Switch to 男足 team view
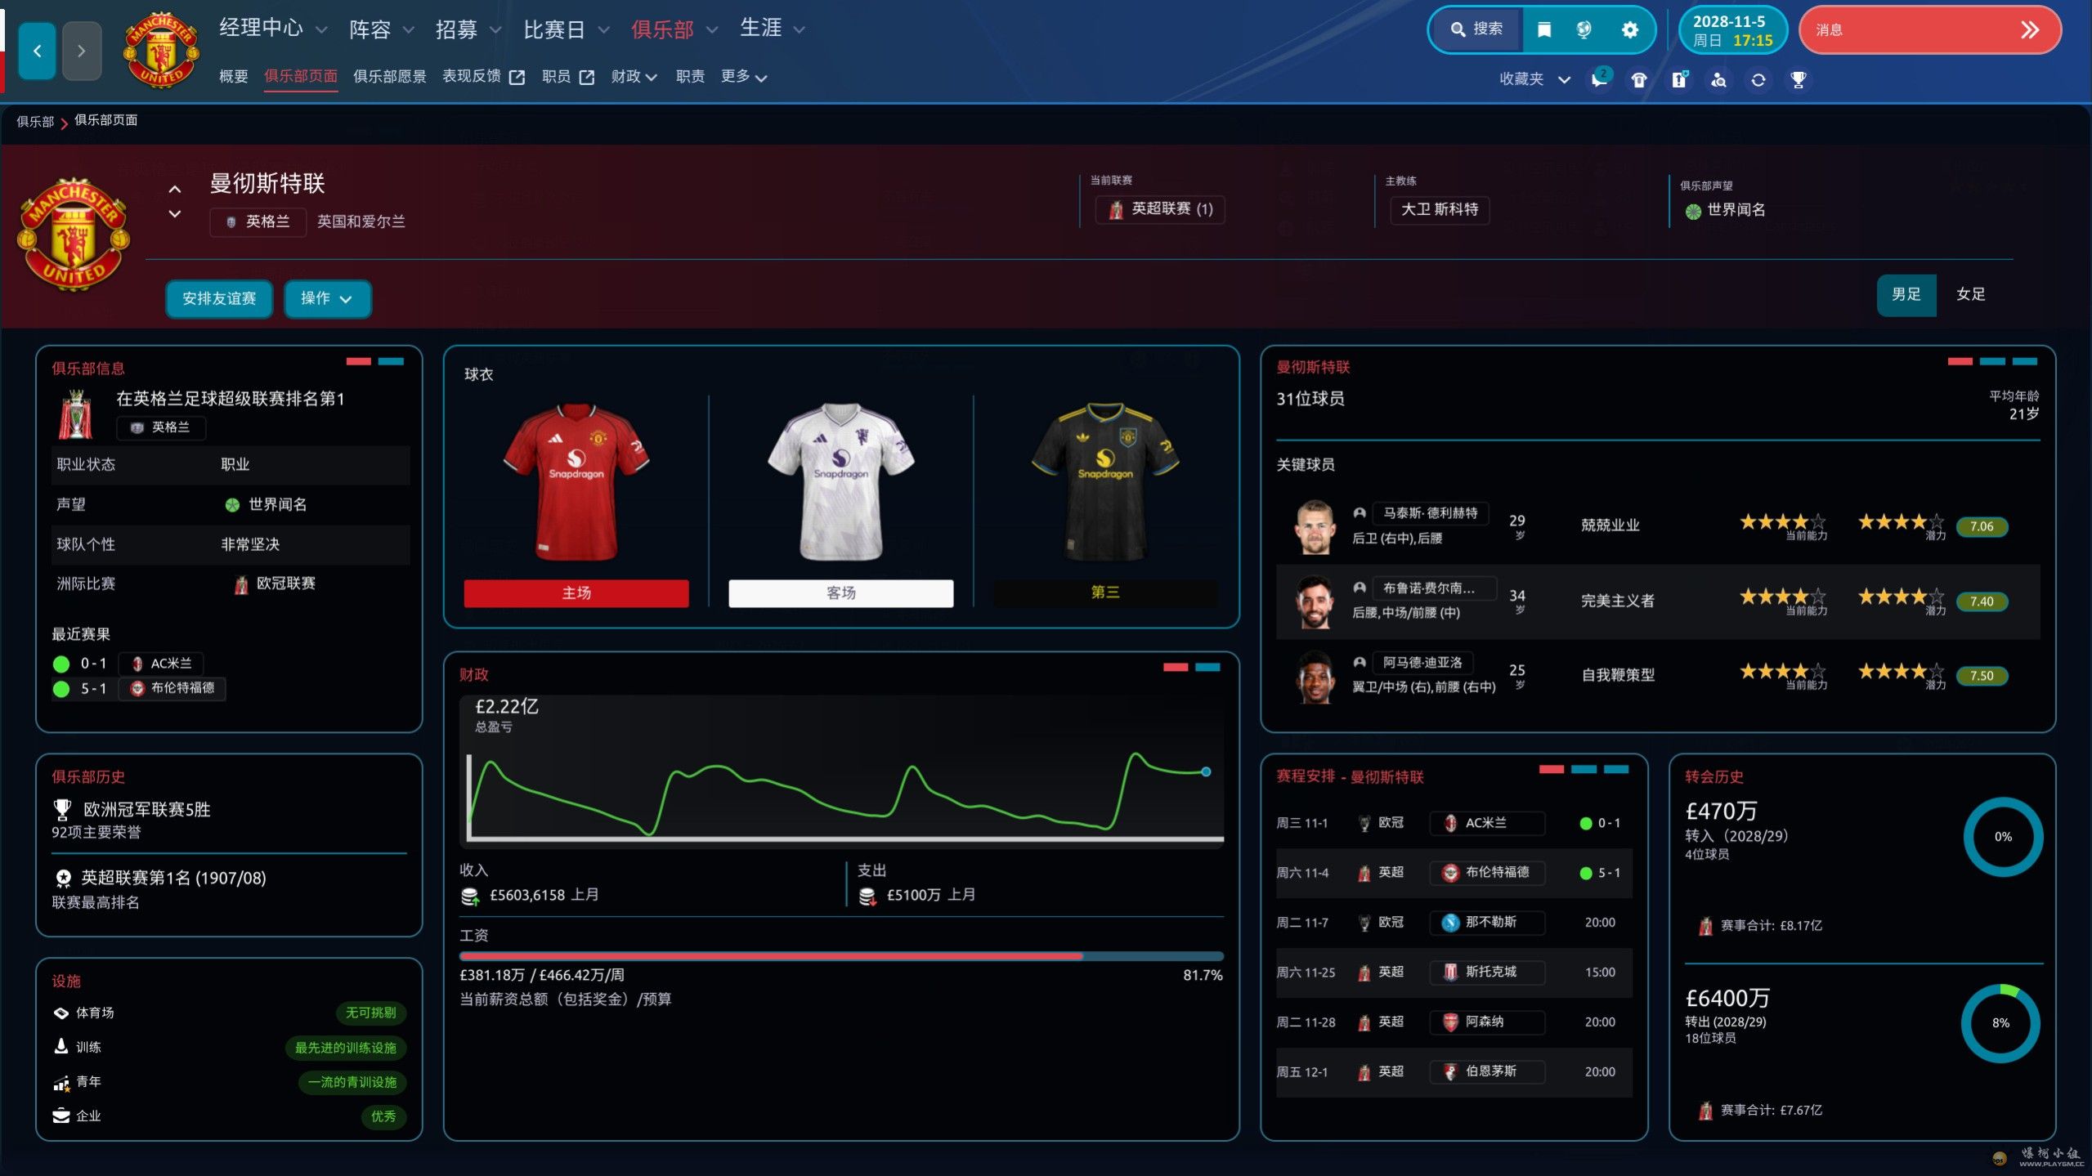 1906,294
